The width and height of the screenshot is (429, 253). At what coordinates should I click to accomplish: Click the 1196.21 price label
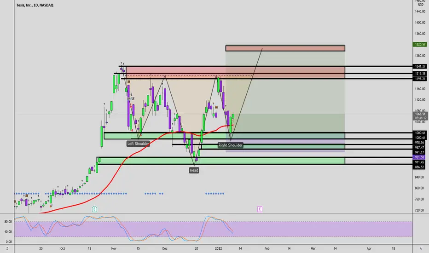420,79
